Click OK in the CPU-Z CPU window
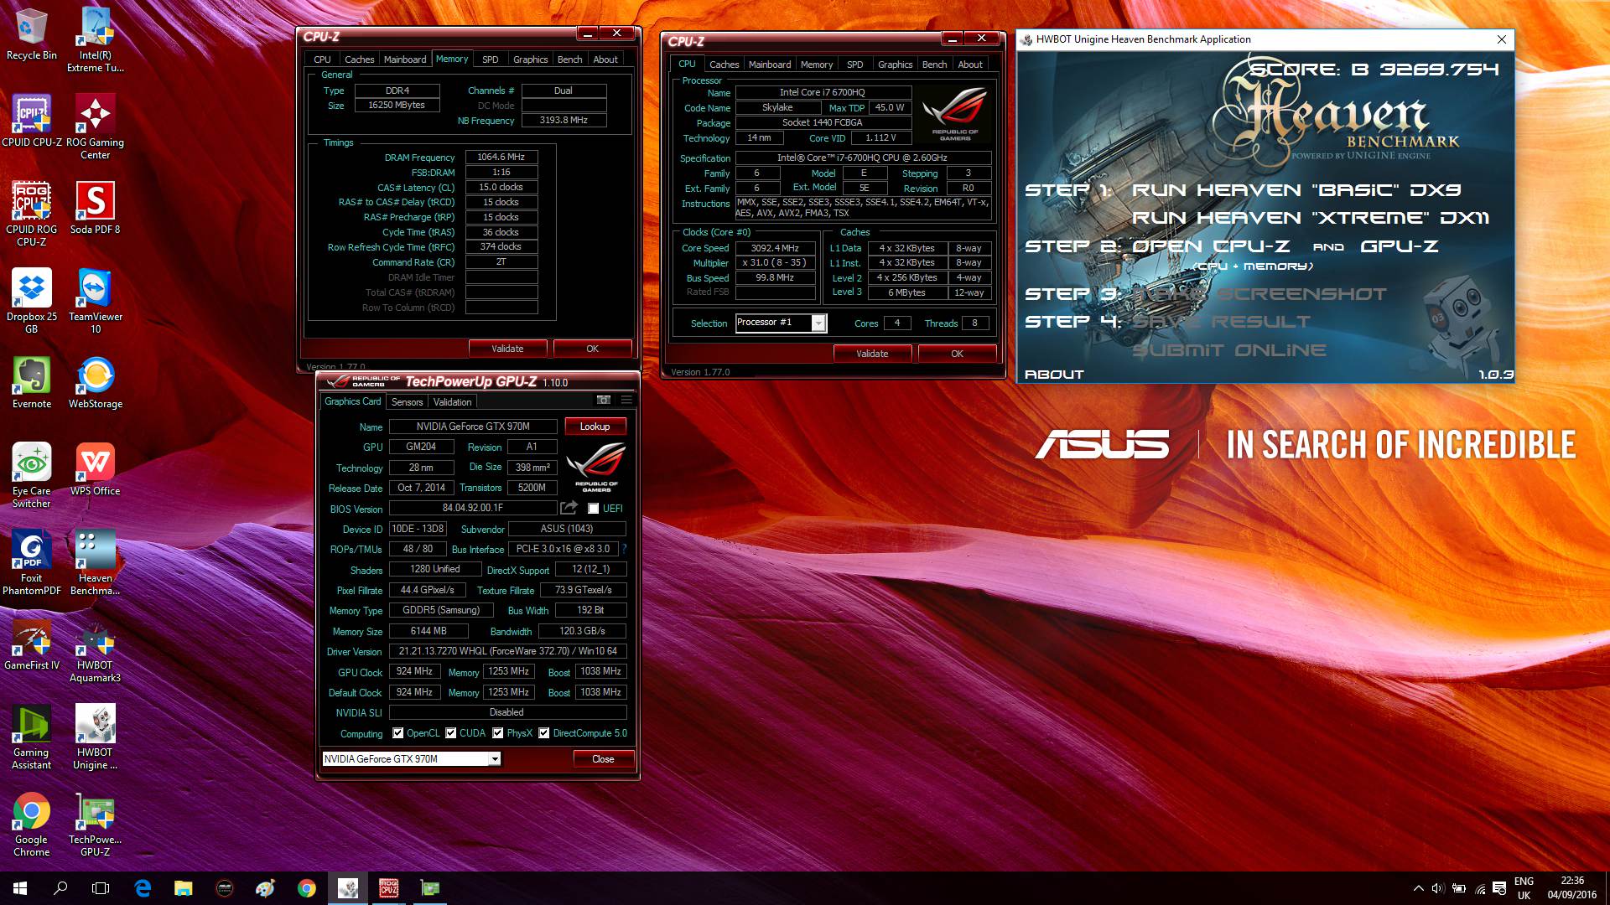This screenshot has width=1610, height=905. point(957,354)
